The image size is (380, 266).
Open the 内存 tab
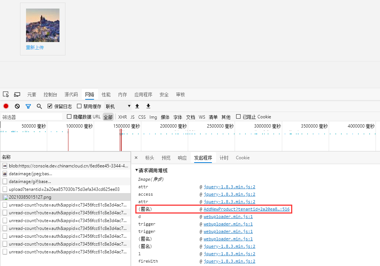[x=123, y=94]
